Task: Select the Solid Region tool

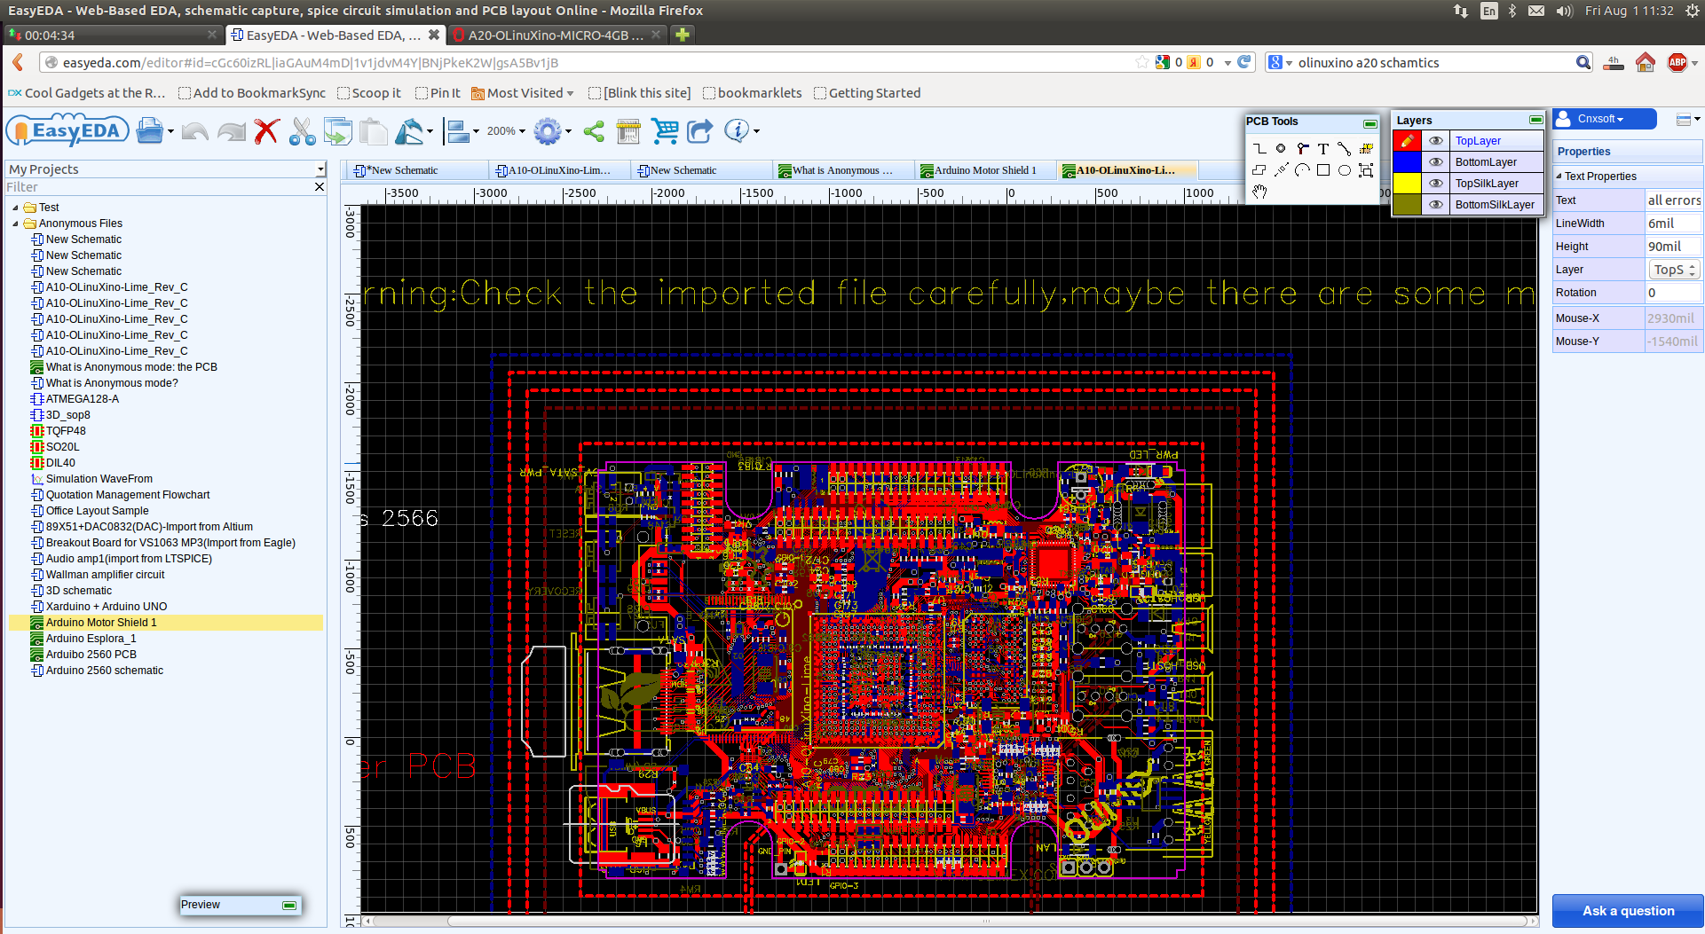Action: pyautogui.click(x=1259, y=169)
